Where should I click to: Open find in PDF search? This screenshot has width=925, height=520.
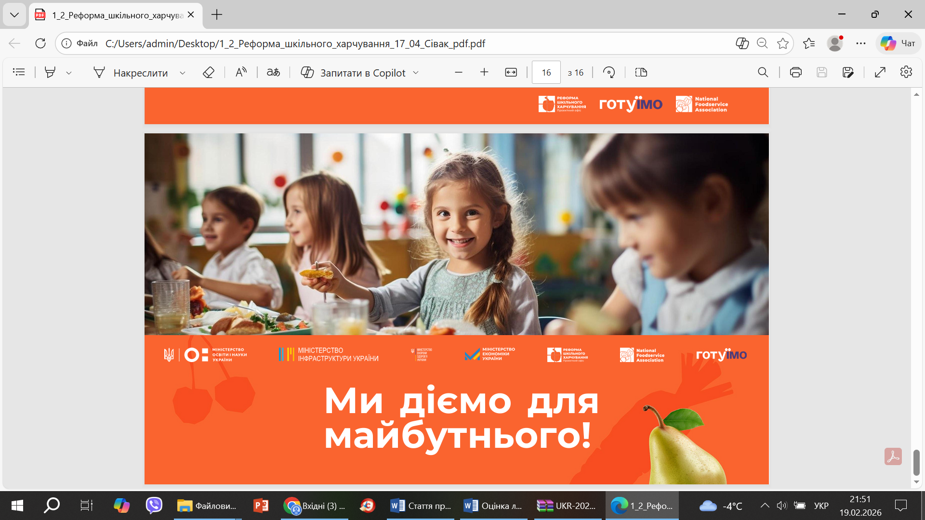763,72
